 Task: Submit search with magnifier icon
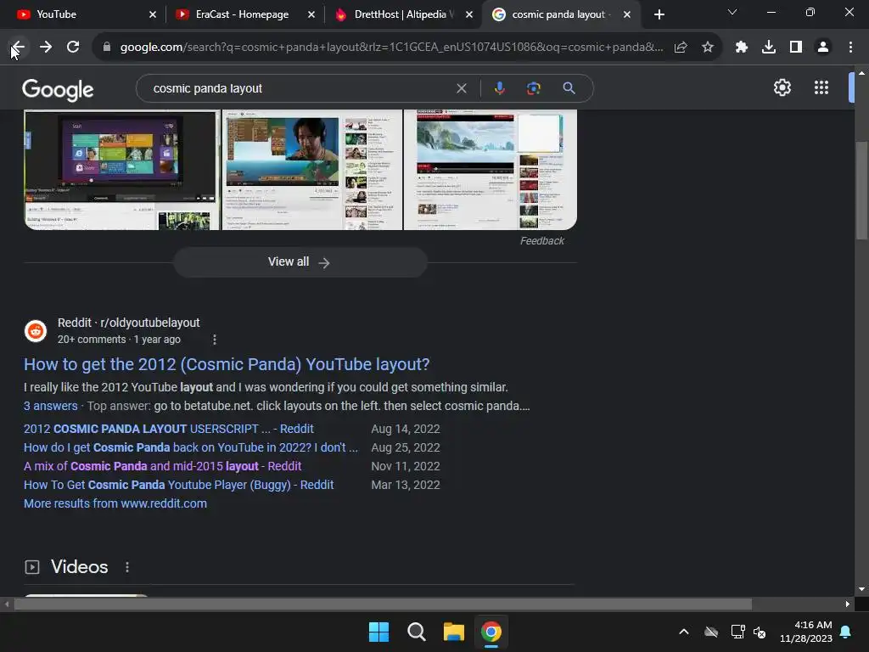tap(569, 88)
